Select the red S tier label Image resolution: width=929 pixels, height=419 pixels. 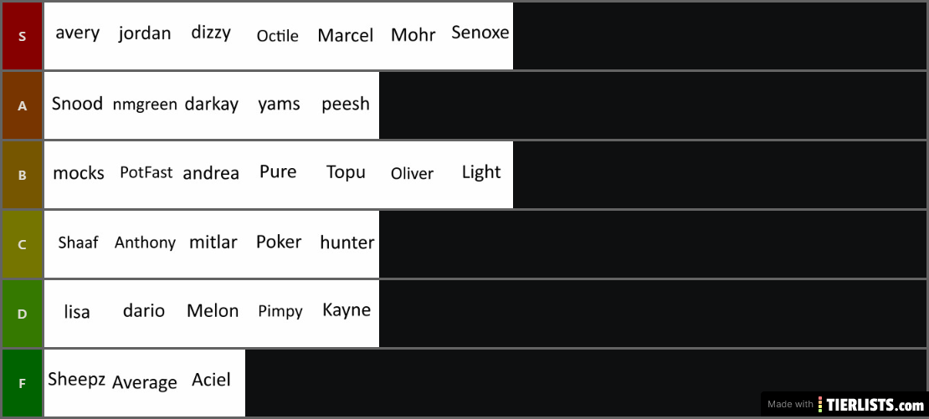22,36
